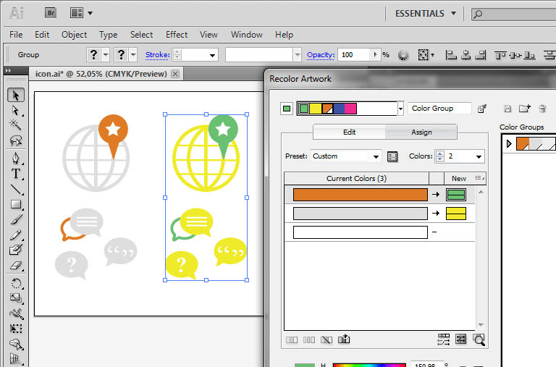Close the icon.ai document tab
This screenshot has height=367, width=556.
click(x=175, y=74)
